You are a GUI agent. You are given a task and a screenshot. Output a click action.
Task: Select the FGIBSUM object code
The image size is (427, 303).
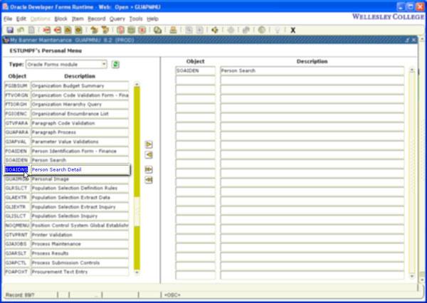[17, 86]
